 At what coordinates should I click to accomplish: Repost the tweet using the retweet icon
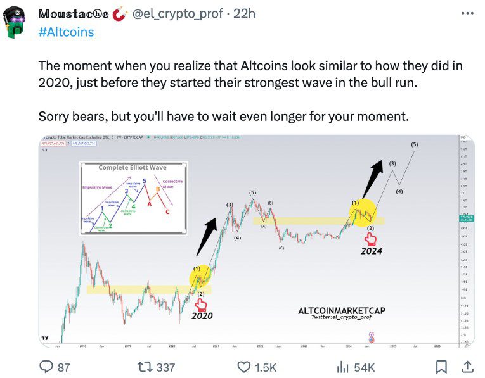pyautogui.click(x=145, y=367)
